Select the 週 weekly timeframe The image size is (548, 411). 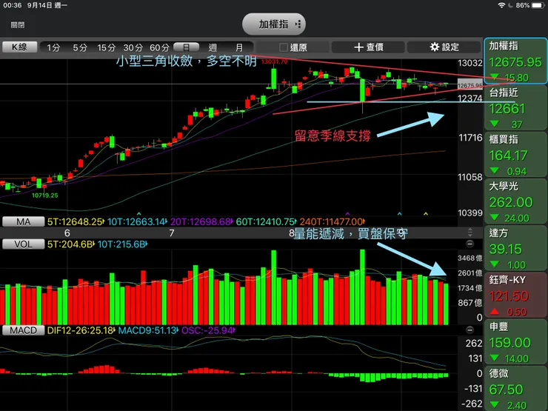[213, 47]
